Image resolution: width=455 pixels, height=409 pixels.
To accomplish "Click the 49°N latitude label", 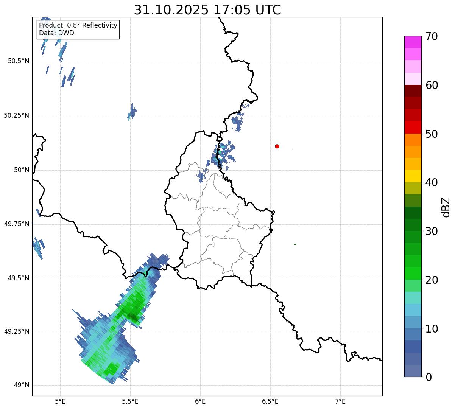I will pos(22,385).
